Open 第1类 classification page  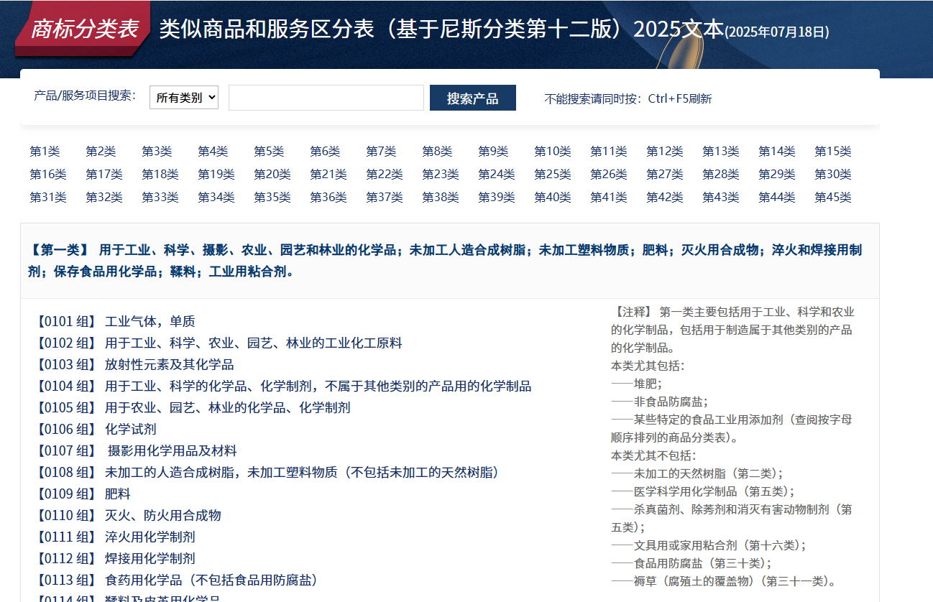(45, 152)
